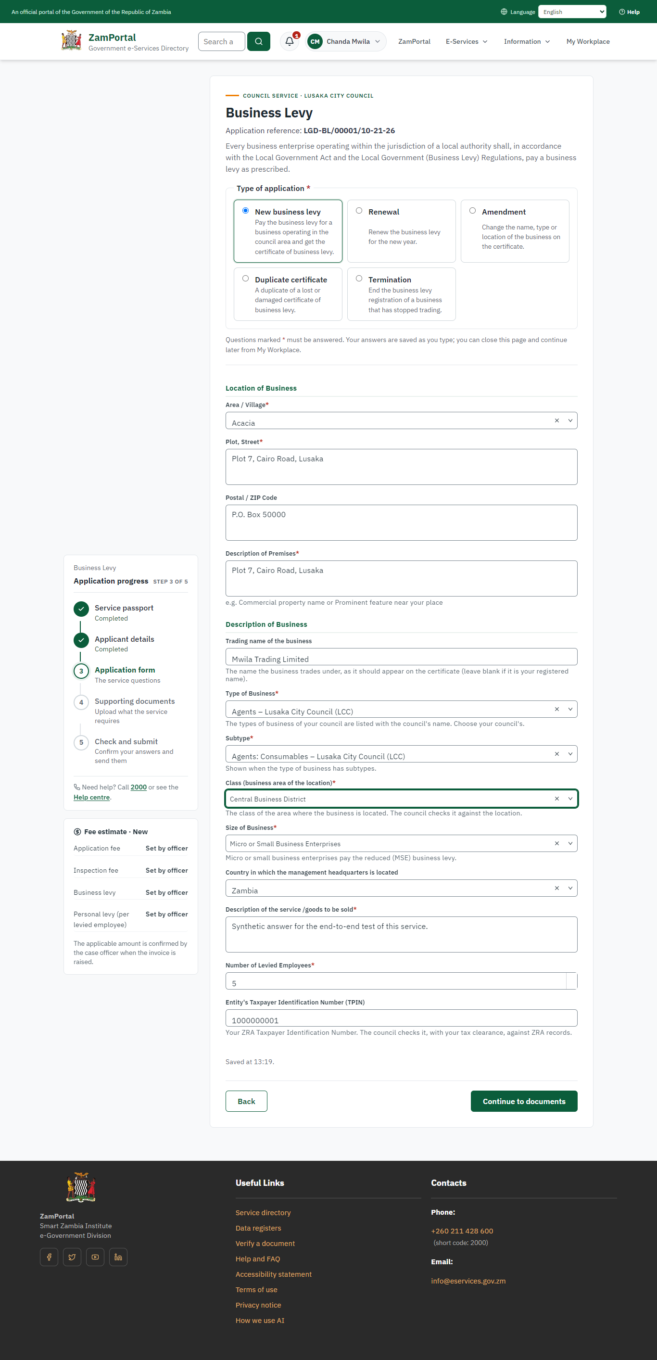Open the E-Services menu
The image size is (657, 1360).
[467, 41]
